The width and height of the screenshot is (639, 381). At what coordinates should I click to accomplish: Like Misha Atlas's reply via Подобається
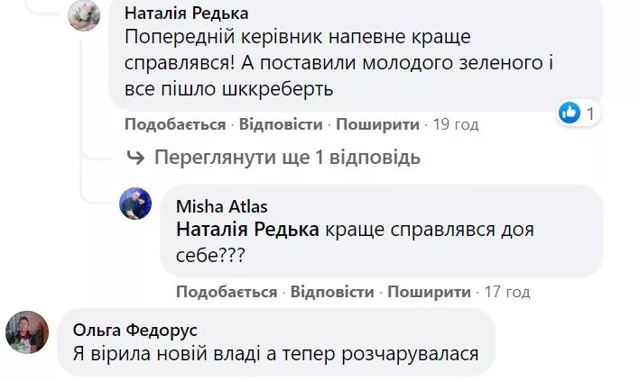tap(227, 292)
